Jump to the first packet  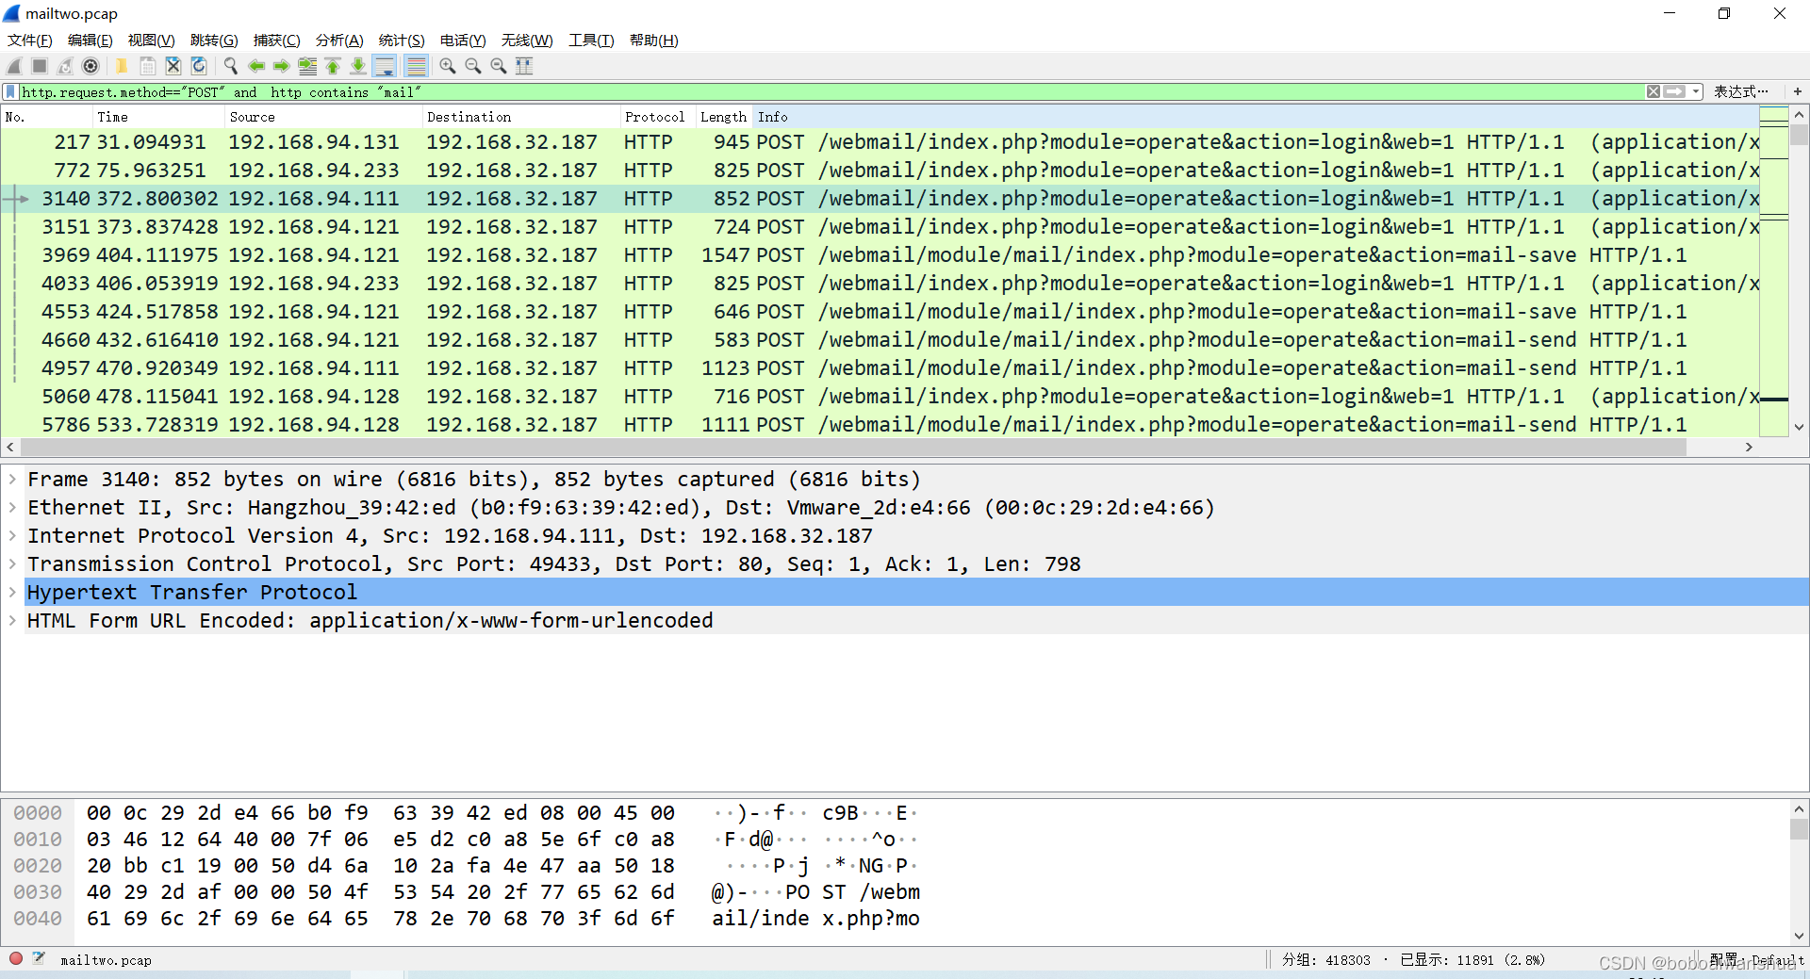[x=333, y=66]
